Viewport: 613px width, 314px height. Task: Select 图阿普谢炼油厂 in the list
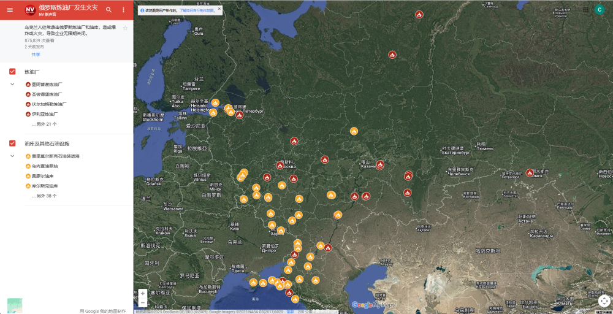[47, 84]
